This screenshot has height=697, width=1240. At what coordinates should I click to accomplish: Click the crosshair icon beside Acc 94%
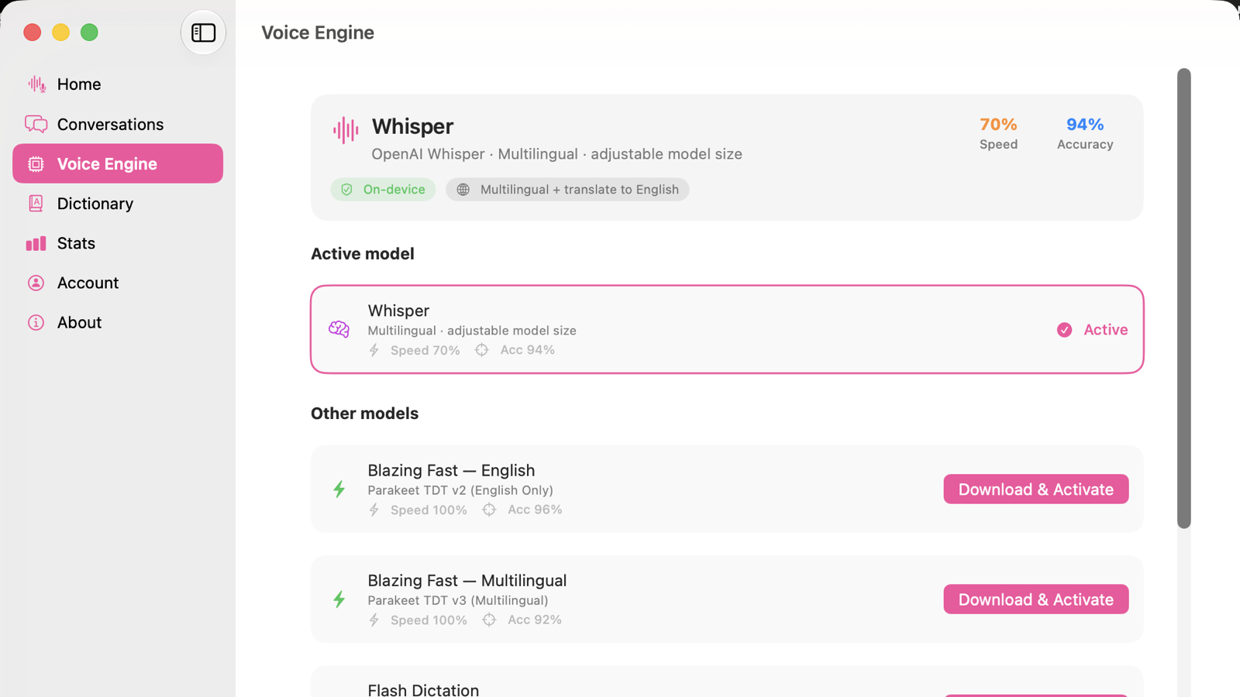pos(482,350)
